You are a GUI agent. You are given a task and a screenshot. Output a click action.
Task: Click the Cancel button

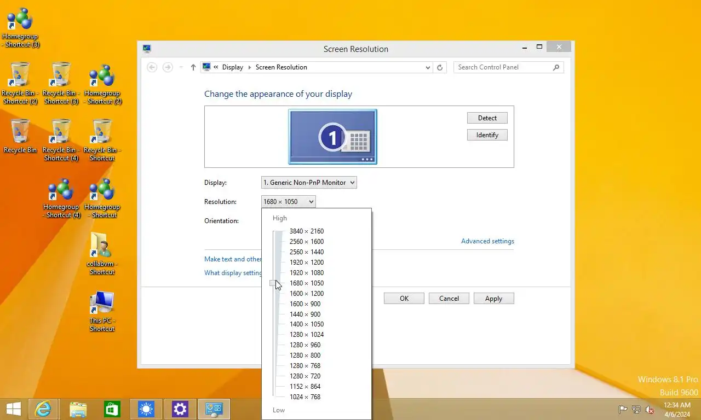tap(449, 299)
